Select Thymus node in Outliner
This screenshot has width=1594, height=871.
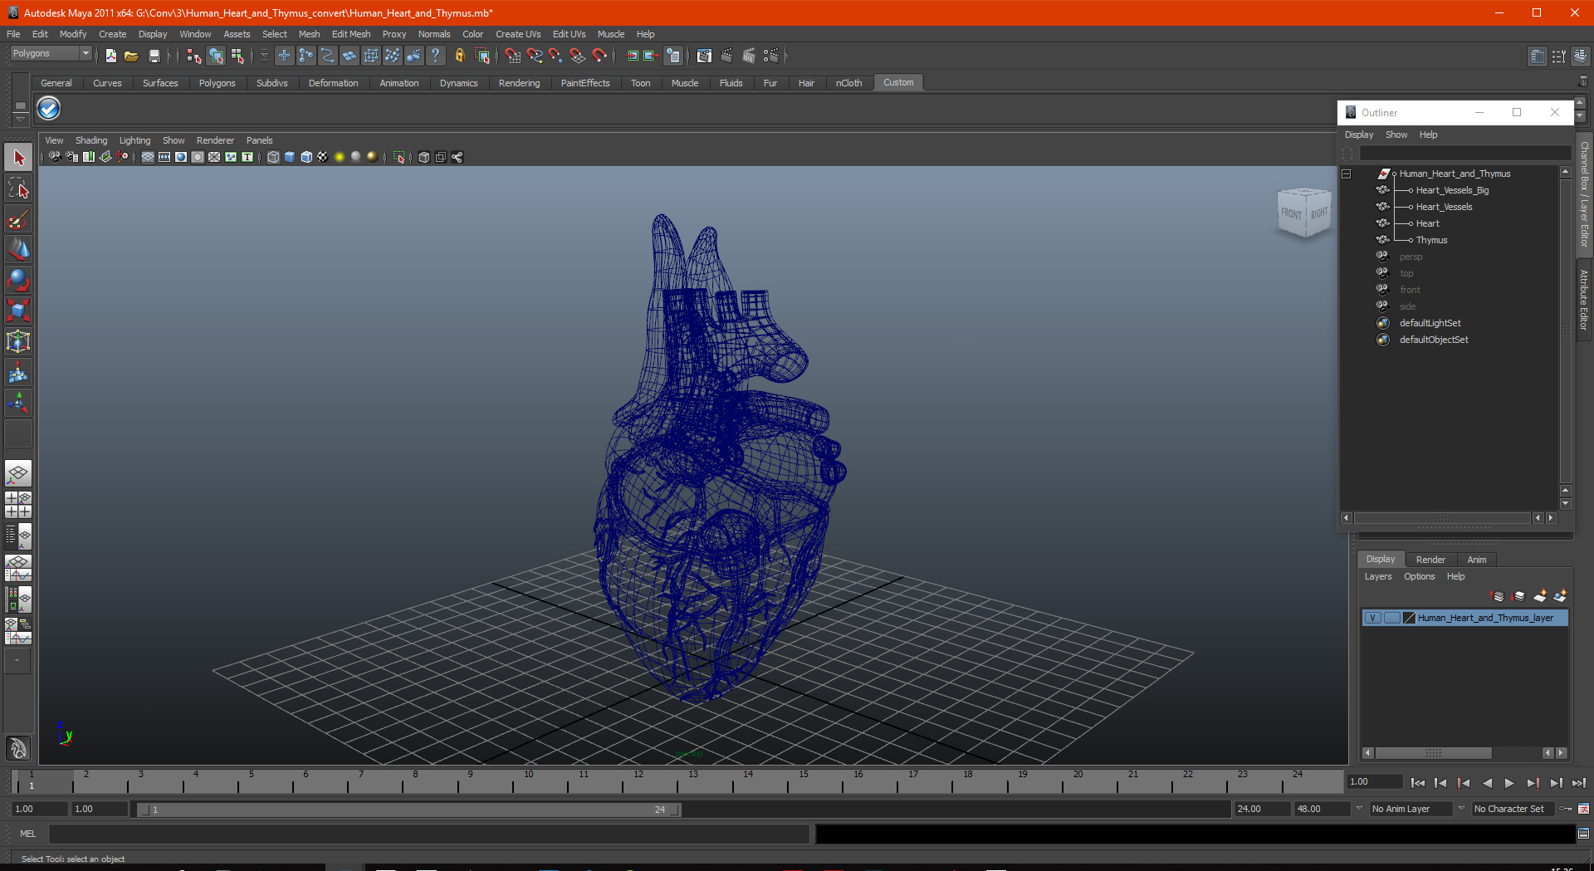point(1431,240)
